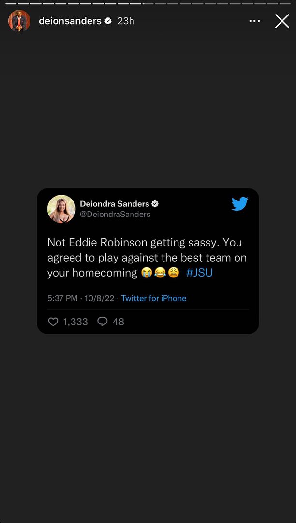Click the verified badge beside deionsanders
The height and width of the screenshot is (523, 296).
pos(108,21)
